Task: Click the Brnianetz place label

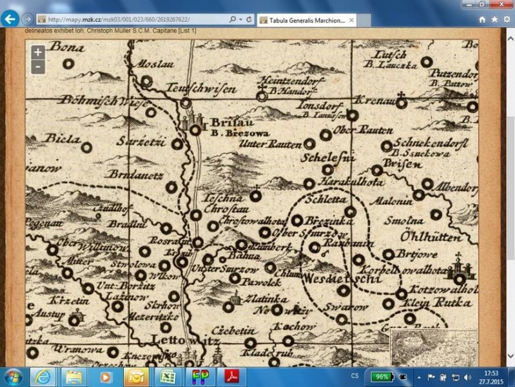Action: tap(135, 175)
